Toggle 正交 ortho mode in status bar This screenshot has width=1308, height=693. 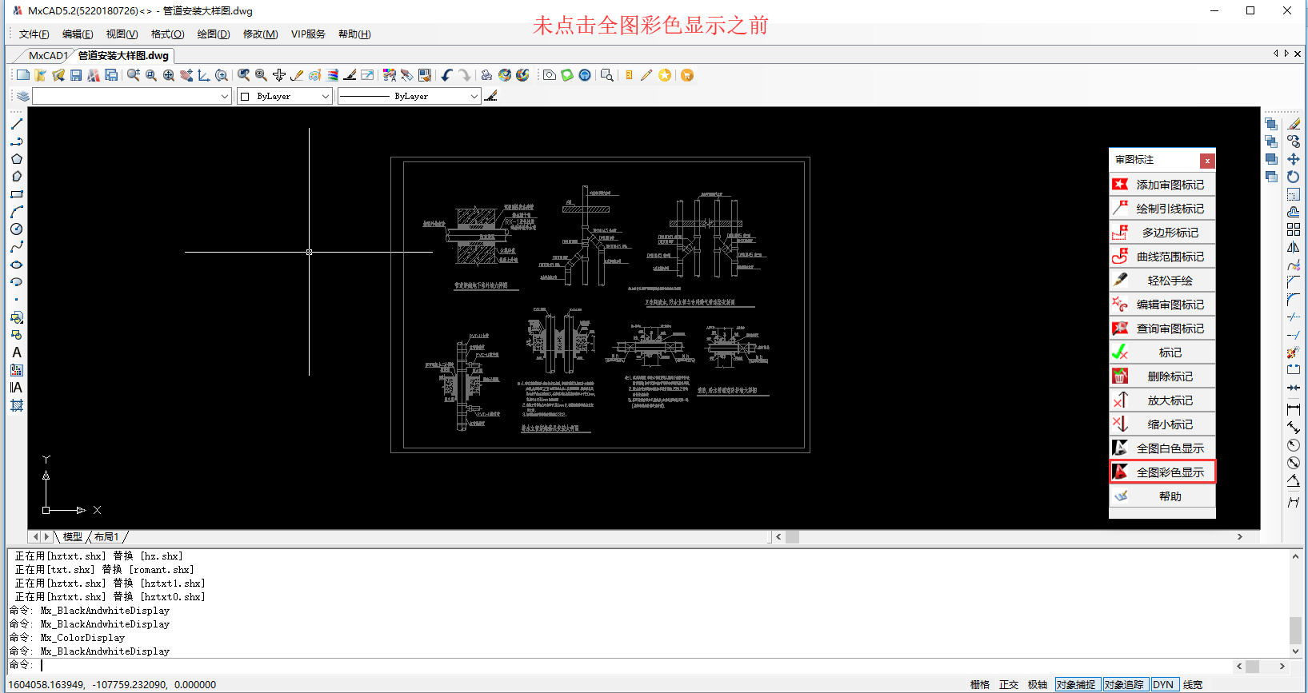point(1009,685)
